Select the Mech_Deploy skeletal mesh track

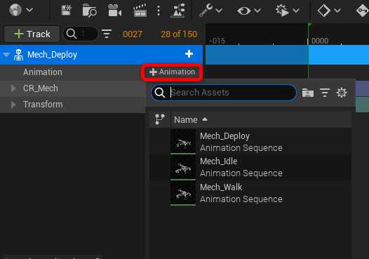[x=101, y=55]
